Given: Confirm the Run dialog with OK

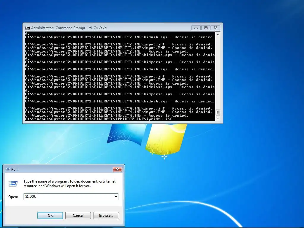Looking at the screenshot, I should (x=50, y=216).
